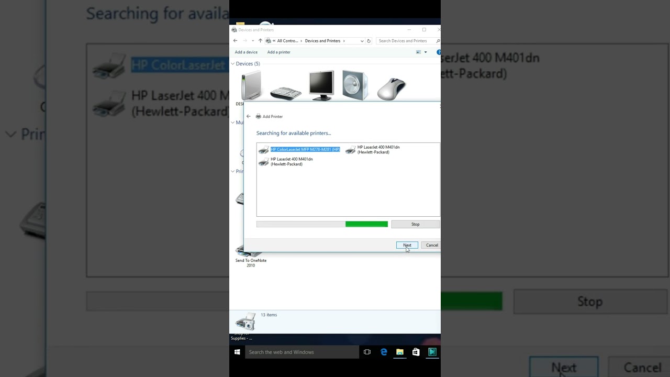Image resolution: width=670 pixels, height=377 pixels.
Task: Open recent locations dropdown
Action: click(x=253, y=41)
